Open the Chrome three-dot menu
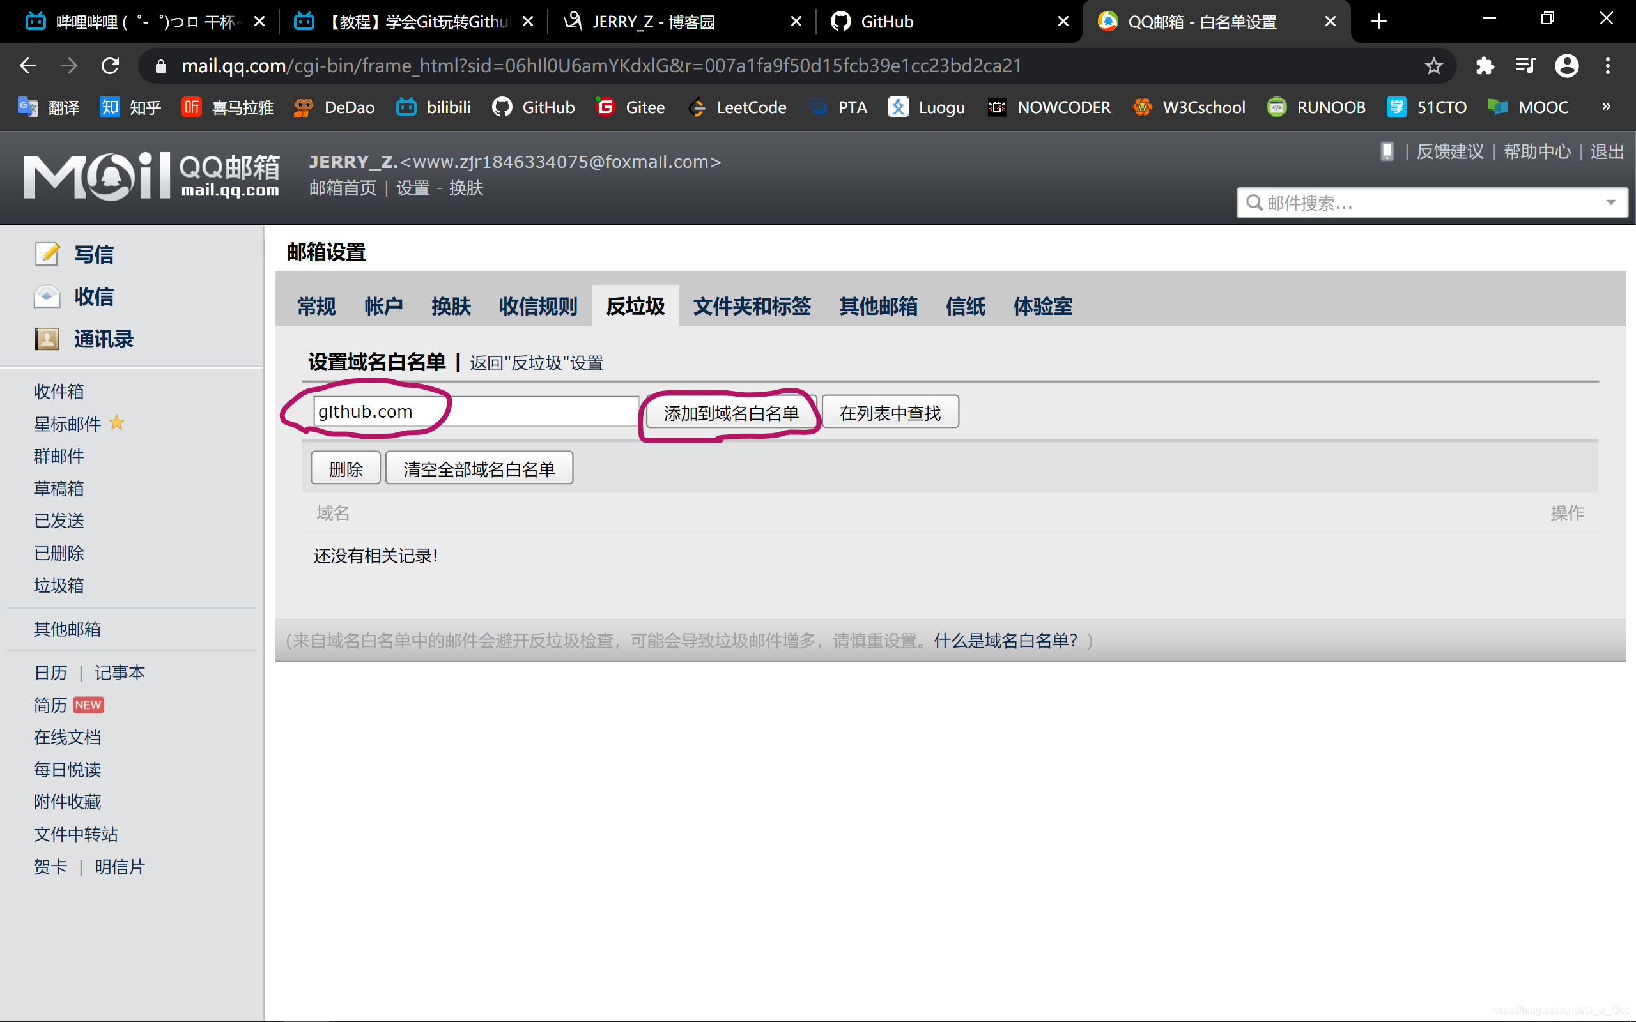 click(x=1608, y=66)
